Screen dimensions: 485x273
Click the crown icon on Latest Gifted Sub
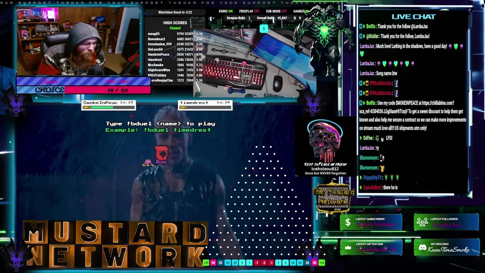348,248
